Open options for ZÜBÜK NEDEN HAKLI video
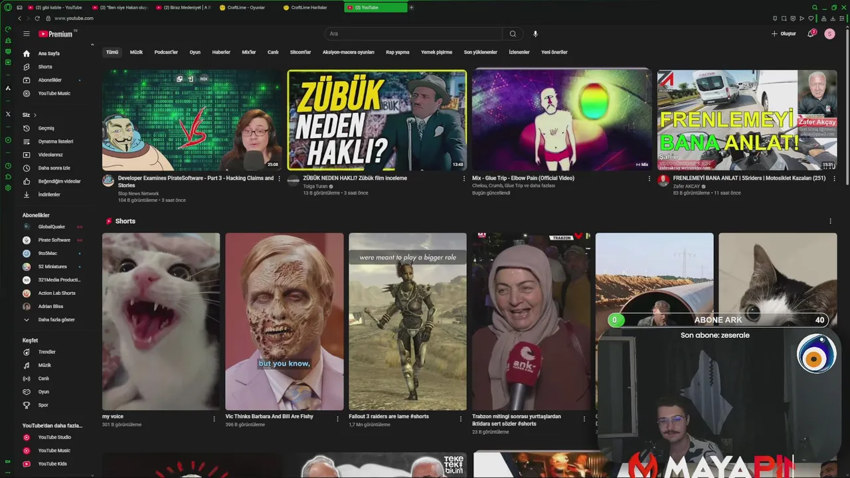Viewport: 850px width, 478px height. tap(464, 179)
